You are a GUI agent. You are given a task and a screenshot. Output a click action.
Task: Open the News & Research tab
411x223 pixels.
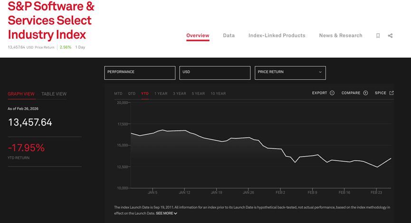point(340,36)
